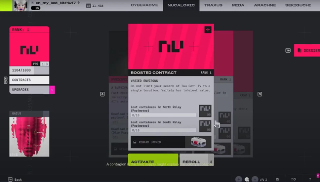This screenshot has width=320, height=182.
Task: Click the North Relay loot progress bar
Action: [x=163, y=115]
